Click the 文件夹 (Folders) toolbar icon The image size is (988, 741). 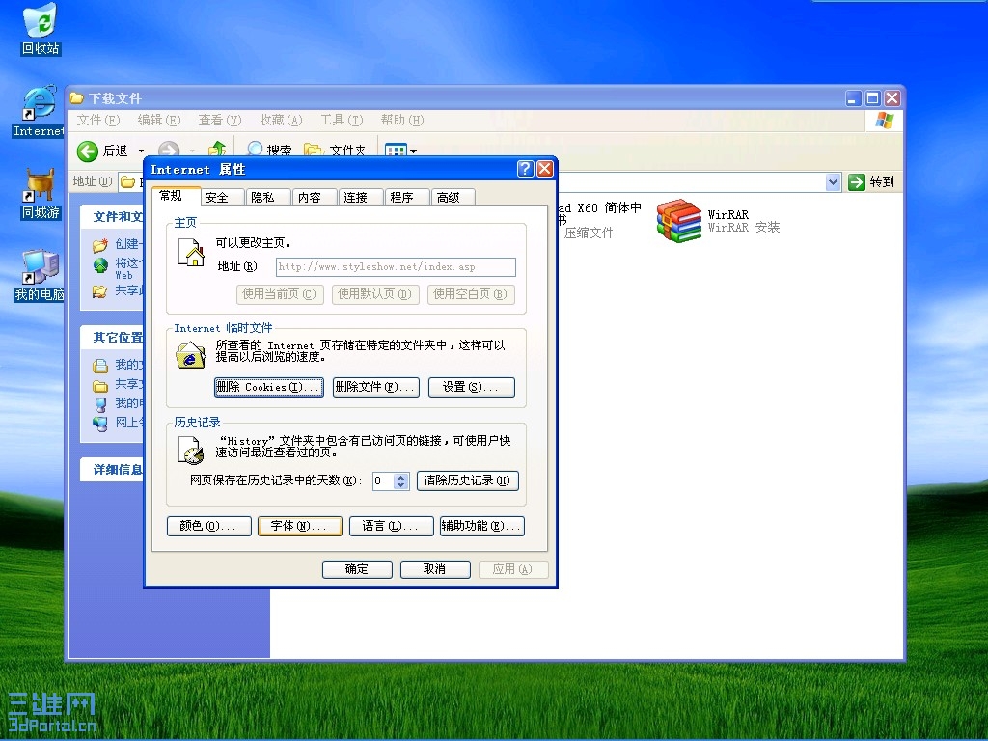pos(314,150)
